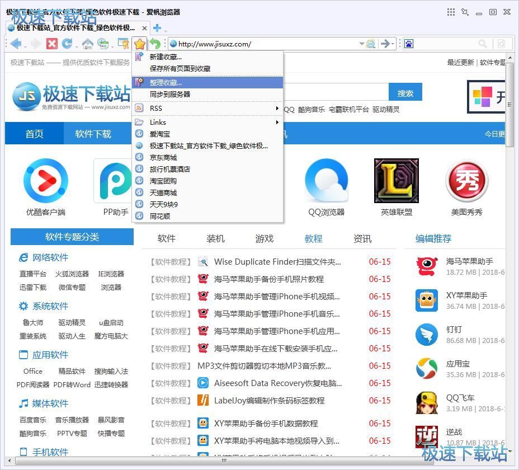Click the horizontal scrollbar at page bottom
519x470 pixels.
pos(224,460)
